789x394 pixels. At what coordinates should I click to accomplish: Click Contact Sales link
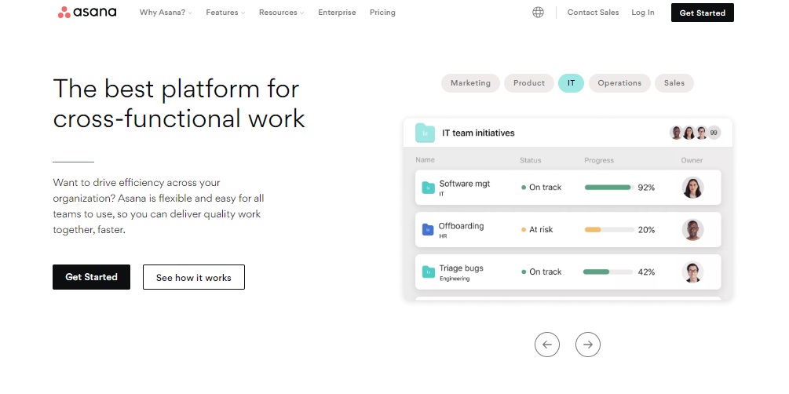594,13
